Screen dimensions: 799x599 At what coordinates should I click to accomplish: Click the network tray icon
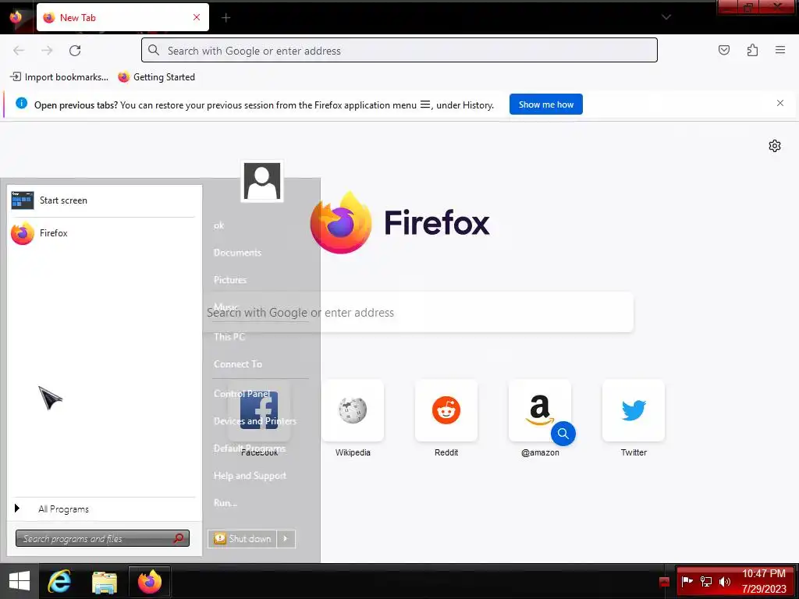pyautogui.click(x=705, y=581)
